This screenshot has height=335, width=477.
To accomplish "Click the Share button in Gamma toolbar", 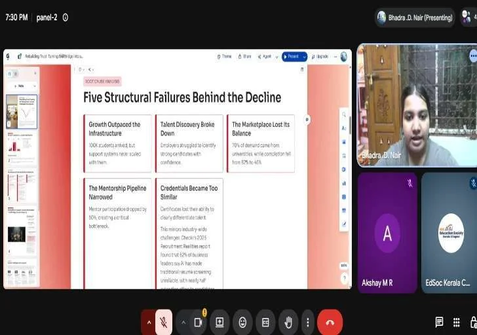I will click(245, 56).
